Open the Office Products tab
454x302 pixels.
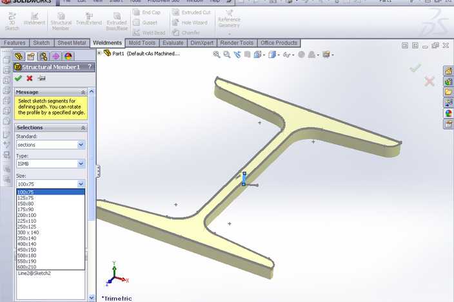pos(279,42)
